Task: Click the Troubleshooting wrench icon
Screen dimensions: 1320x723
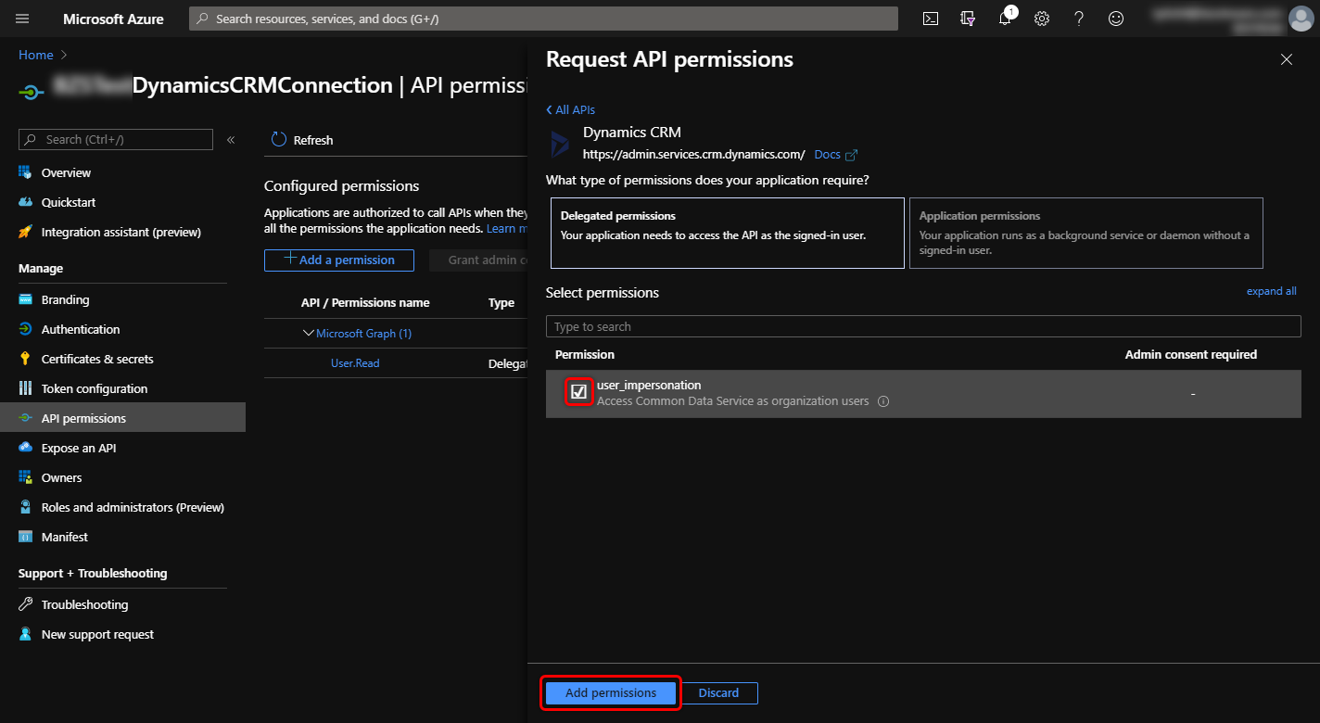Action: [25, 604]
